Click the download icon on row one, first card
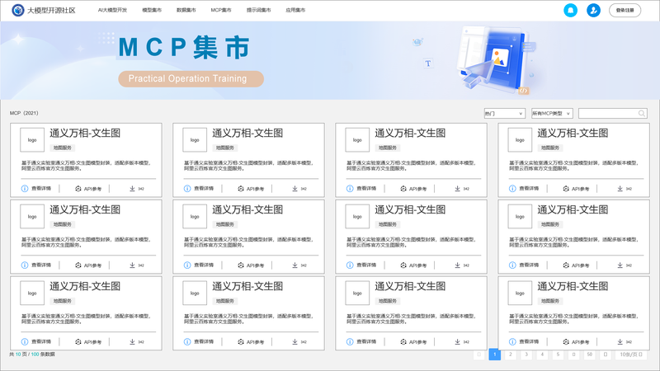The height and width of the screenshot is (371, 660). point(132,189)
